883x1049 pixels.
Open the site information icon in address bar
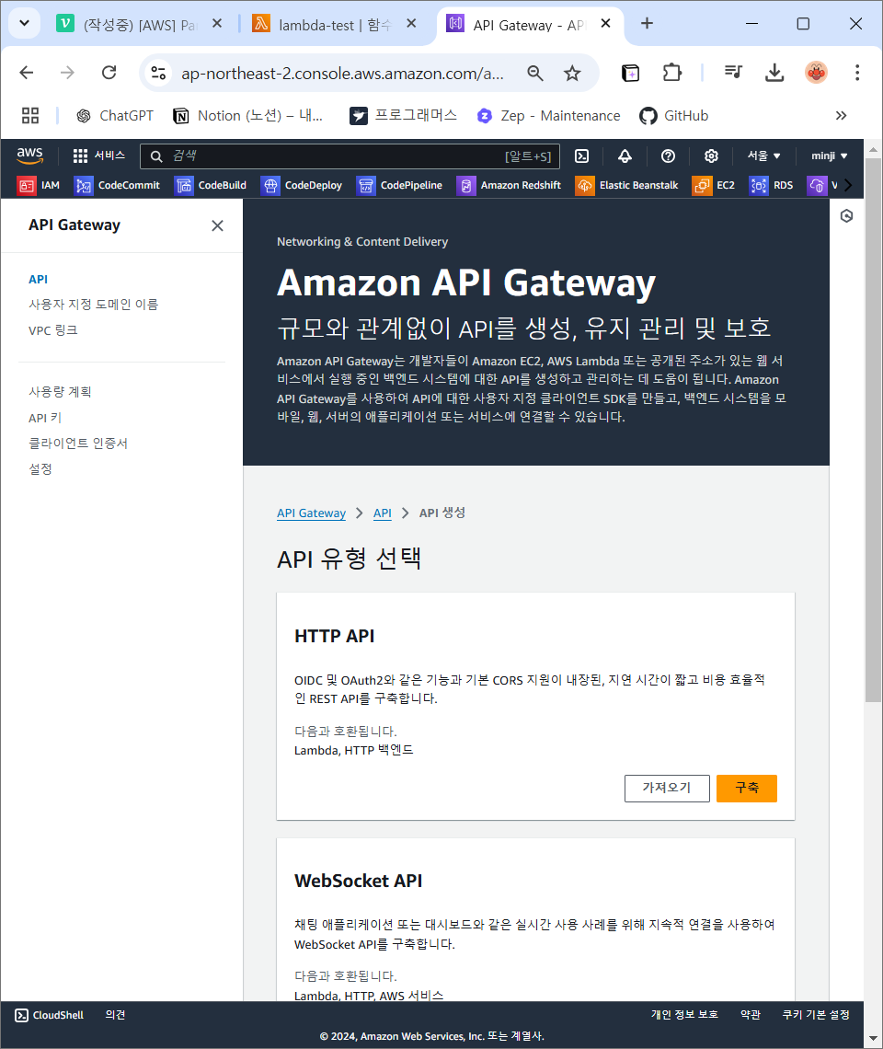[x=158, y=73]
